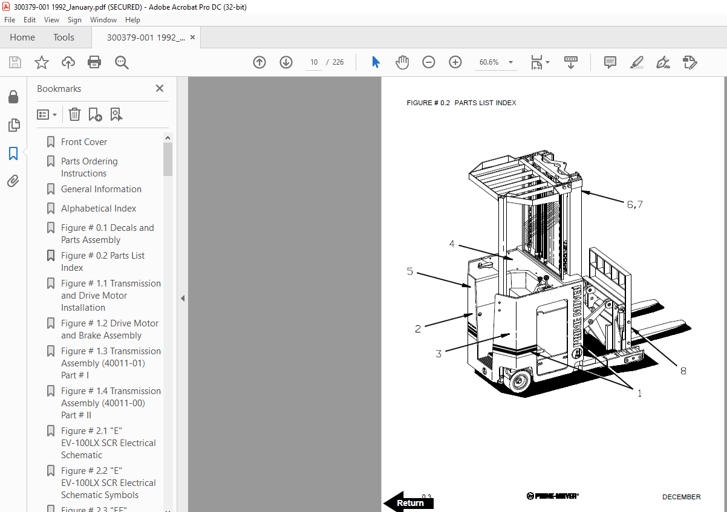
Task: Toggle the Bookmarks sidebar panel
Action: pos(13,154)
